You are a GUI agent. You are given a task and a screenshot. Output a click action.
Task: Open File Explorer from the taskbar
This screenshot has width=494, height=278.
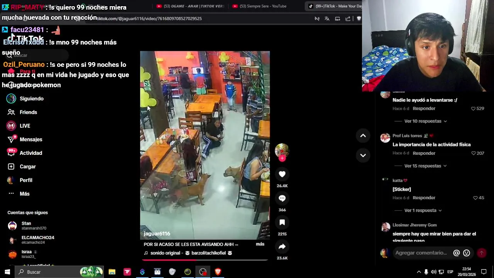(112, 272)
